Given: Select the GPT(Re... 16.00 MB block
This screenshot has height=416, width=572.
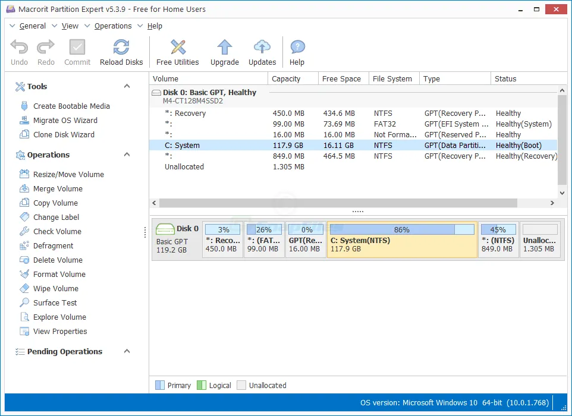Looking at the screenshot, I should [x=306, y=239].
